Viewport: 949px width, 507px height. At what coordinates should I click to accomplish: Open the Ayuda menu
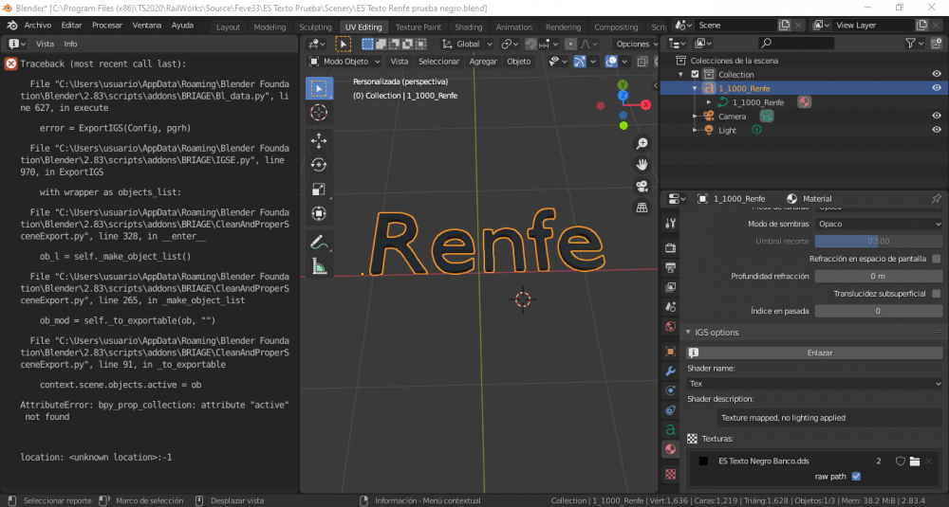pos(182,26)
